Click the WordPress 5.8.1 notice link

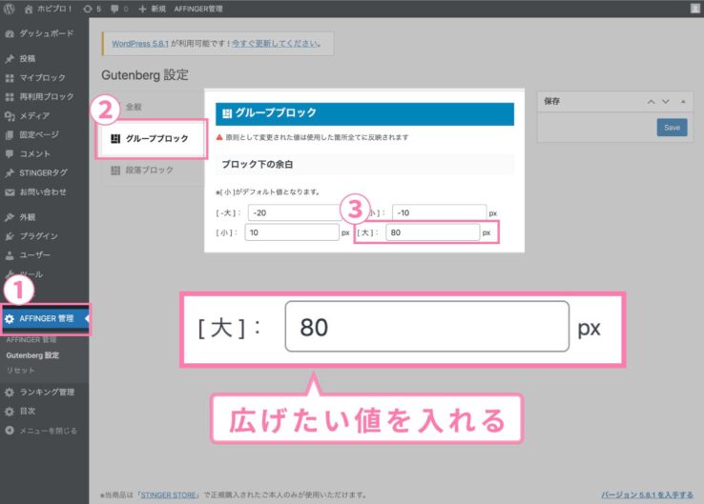pyautogui.click(x=140, y=44)
